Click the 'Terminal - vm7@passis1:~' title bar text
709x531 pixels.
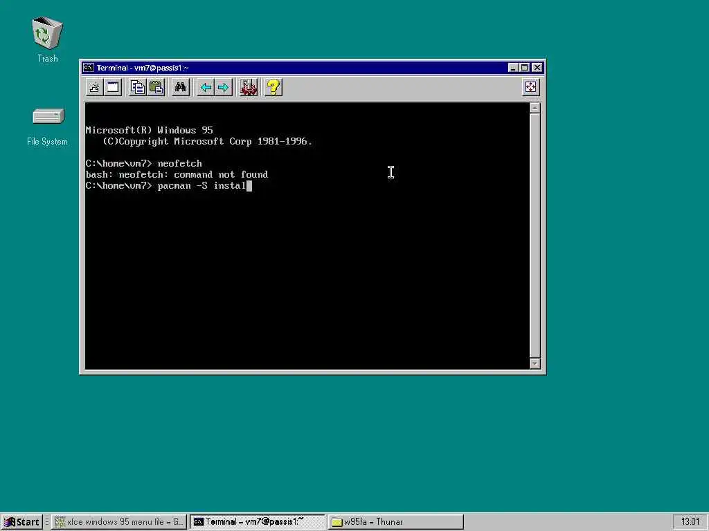tap(143, 68)
